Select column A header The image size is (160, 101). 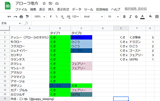[29, 28]
